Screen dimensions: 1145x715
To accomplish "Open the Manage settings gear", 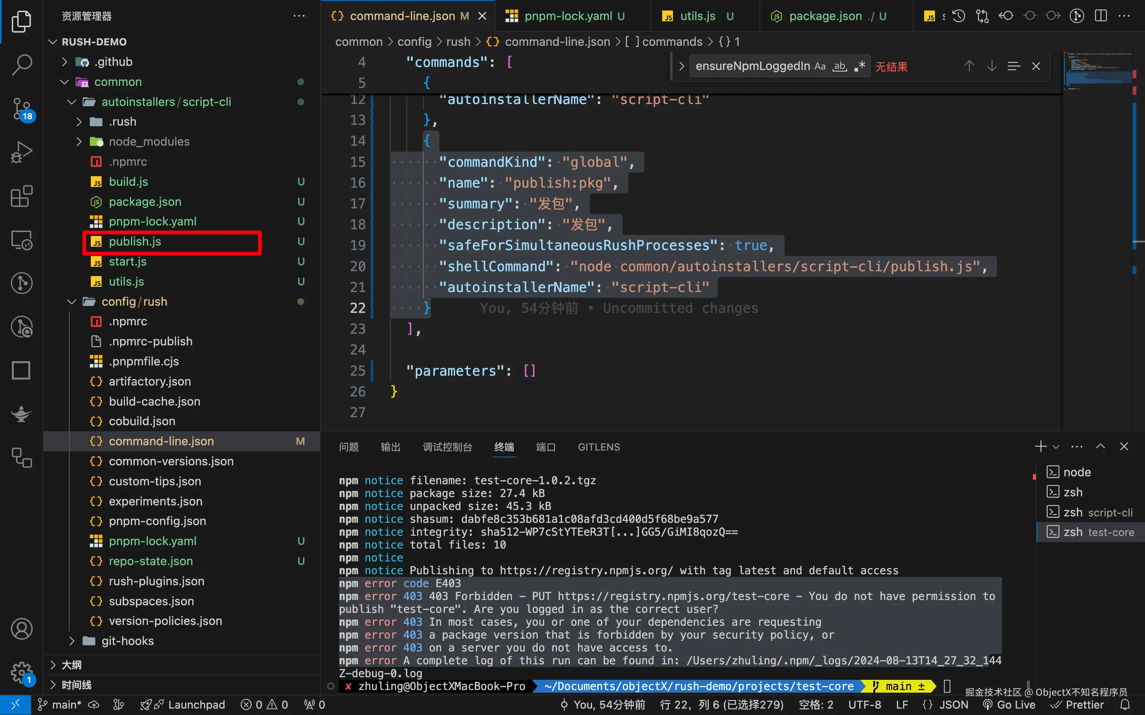I will point(21,671).
